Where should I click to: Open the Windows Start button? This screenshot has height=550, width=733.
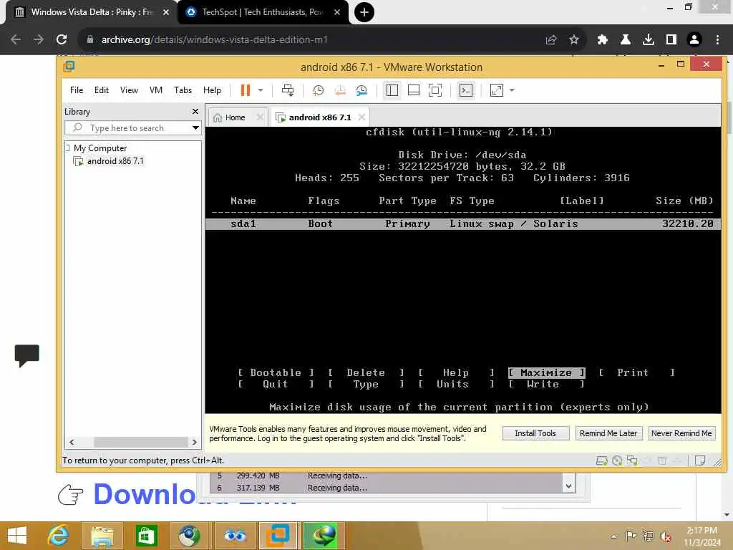point(17,536)
